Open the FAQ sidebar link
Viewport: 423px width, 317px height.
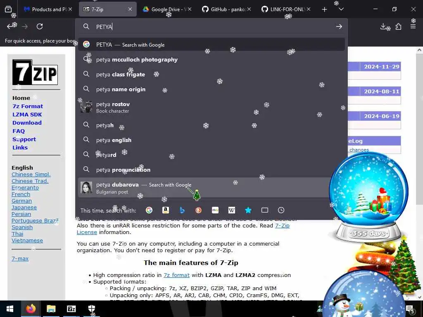click(18, 131)
